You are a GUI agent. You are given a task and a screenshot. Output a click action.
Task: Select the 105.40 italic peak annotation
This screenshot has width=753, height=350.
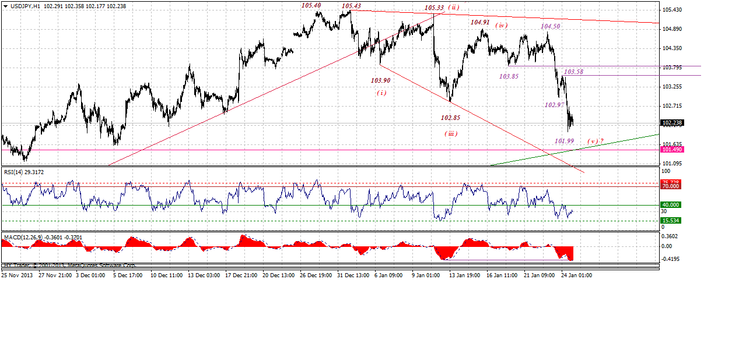pos(311,5)
